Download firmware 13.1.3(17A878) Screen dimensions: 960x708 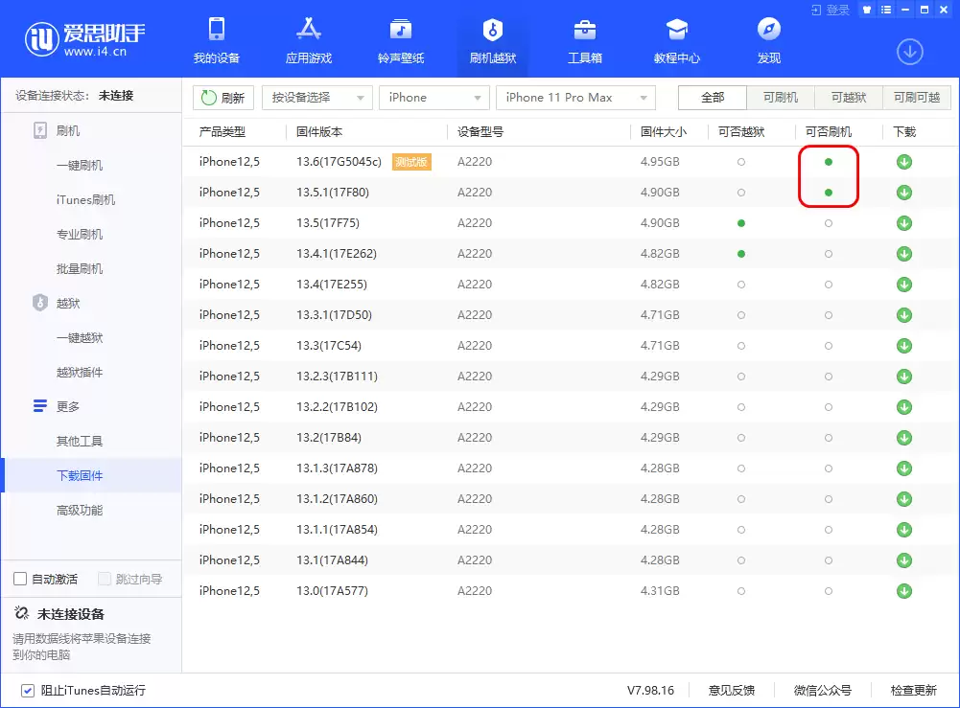tap(904, 468)
